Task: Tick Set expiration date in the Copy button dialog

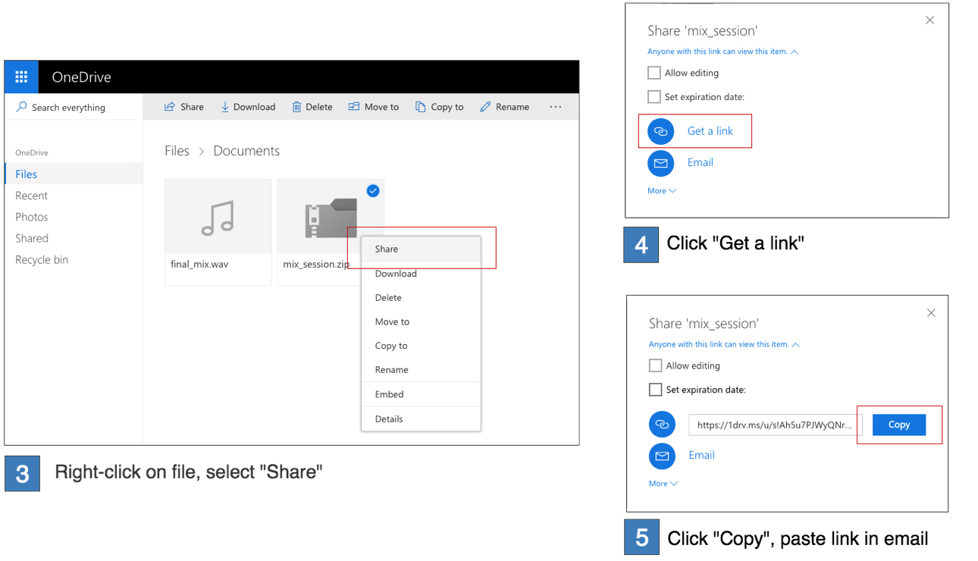Action: click(656, 390)
